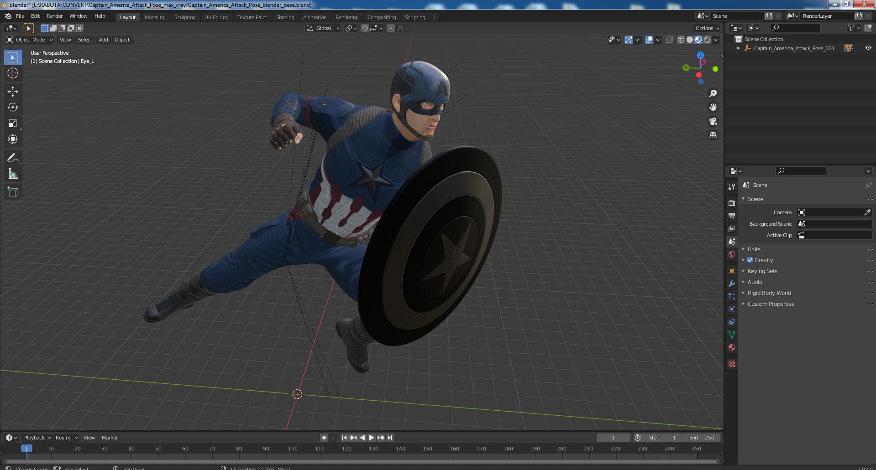
Task: Pick the Measure ruler tool
Action: pos(13,174)
